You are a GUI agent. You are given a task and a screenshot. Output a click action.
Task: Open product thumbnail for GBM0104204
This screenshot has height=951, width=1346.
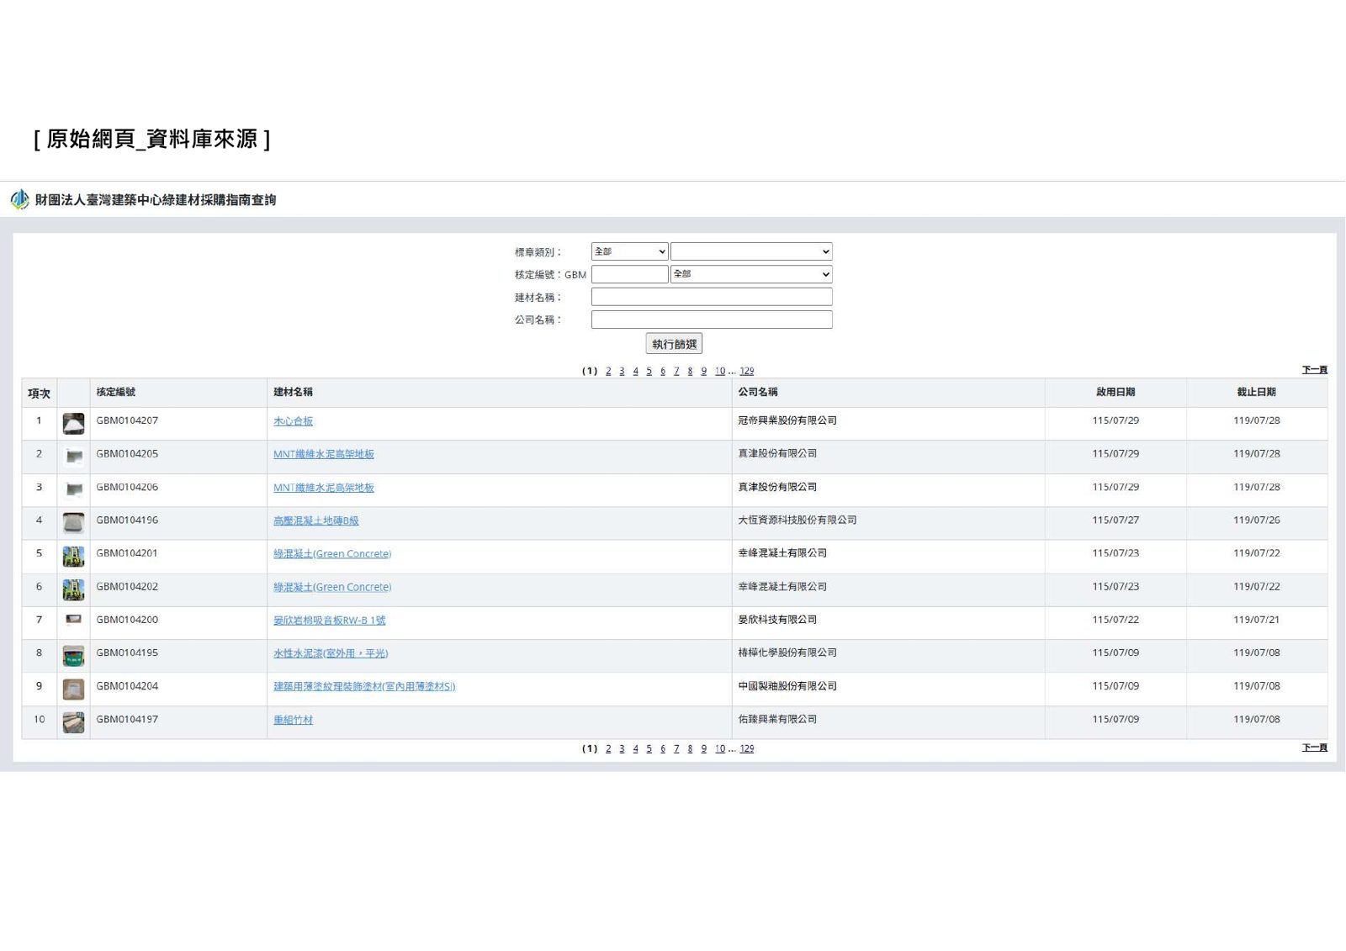coord(73,689)
